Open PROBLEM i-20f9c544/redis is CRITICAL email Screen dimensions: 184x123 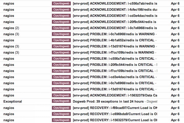tap(92, 65)
